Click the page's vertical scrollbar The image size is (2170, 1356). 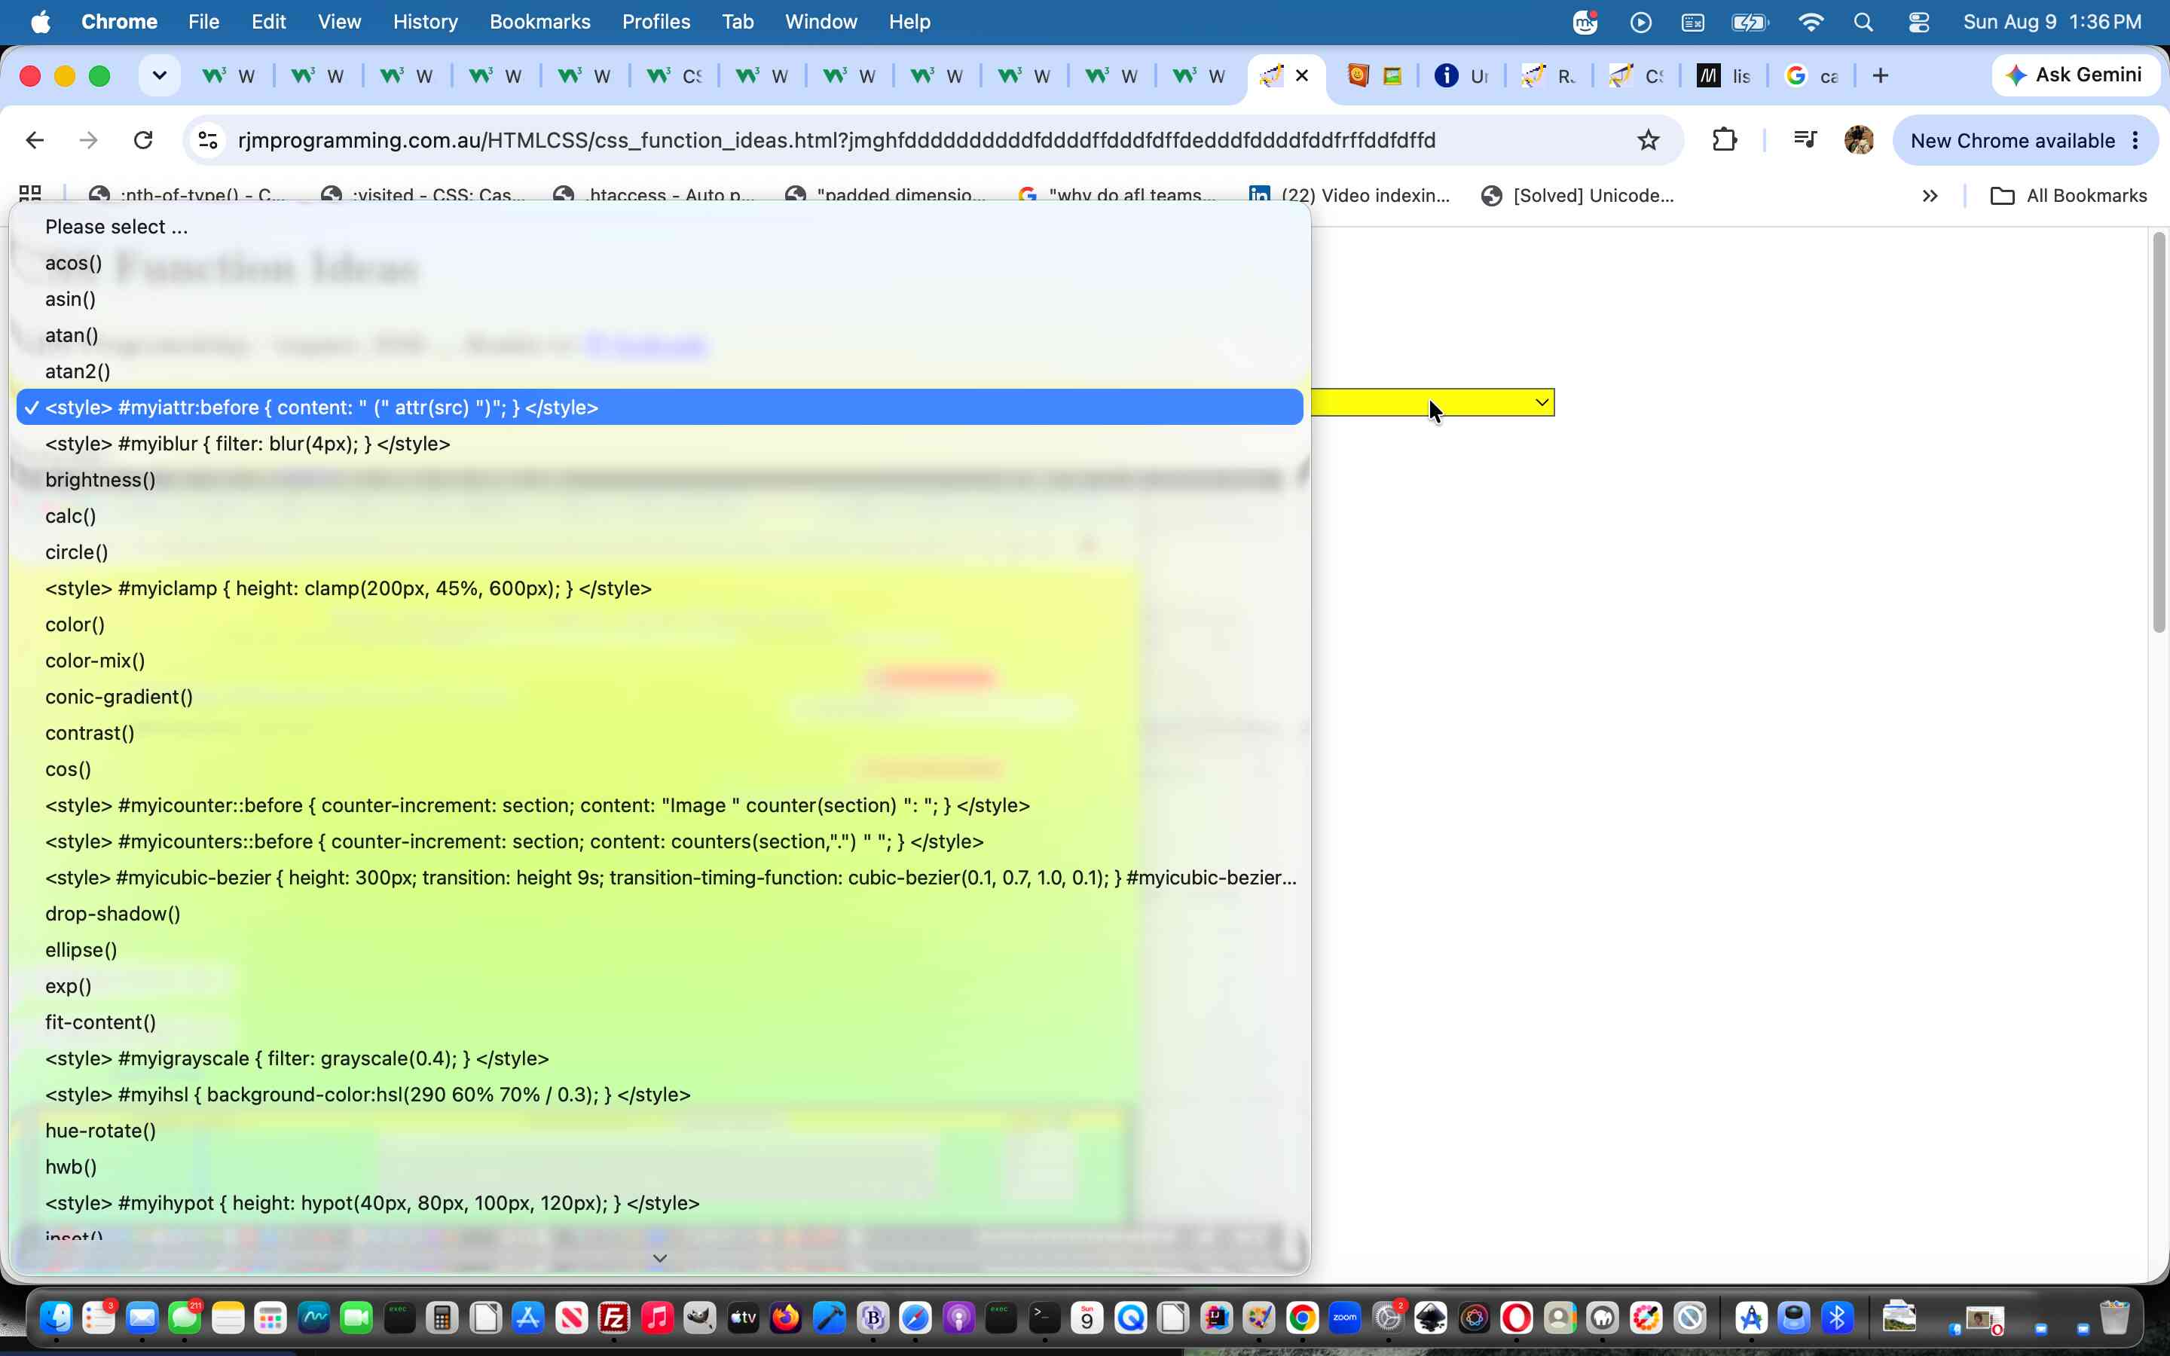pos(2159,432)
